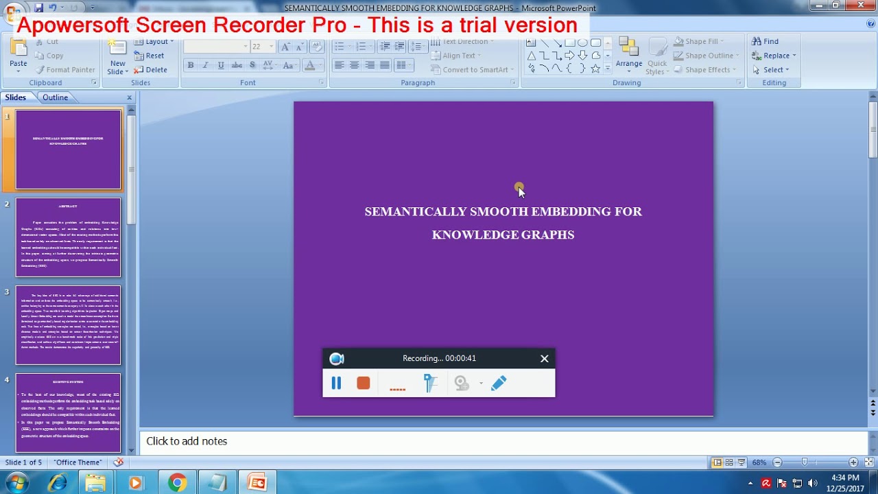This screenshot has height=494, width=878.
Task: Toggle Underline formatting
Action: coord(221,65)
